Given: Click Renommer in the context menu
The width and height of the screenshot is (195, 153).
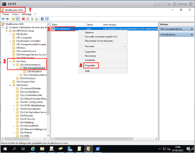Looking at the screenshot, I should click(x=90, y=56).
